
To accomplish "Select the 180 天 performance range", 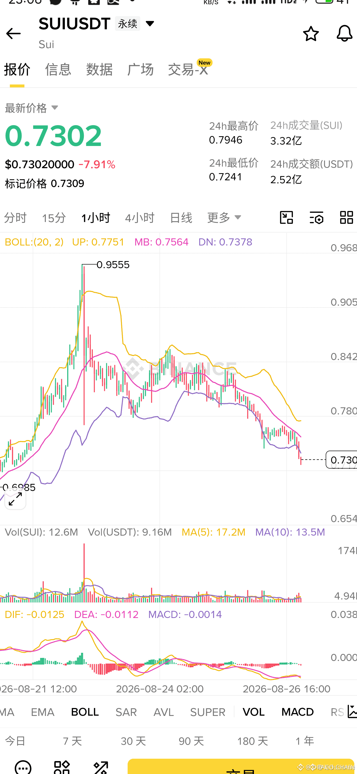I will pyautogui.click(x=252, y=741).
